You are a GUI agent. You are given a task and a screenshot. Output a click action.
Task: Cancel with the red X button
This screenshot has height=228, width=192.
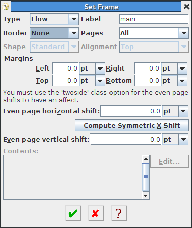point(96,213)
